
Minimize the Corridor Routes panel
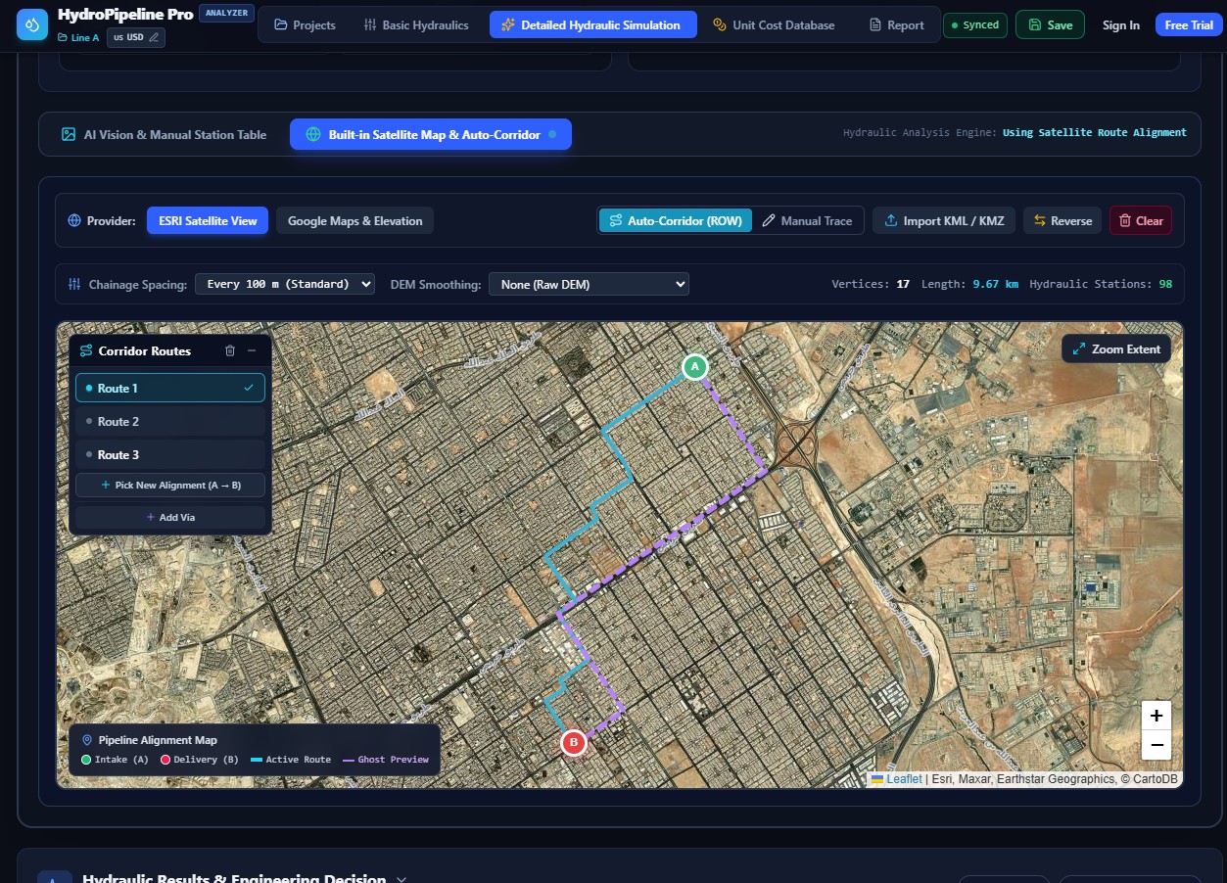pos(252,350)
